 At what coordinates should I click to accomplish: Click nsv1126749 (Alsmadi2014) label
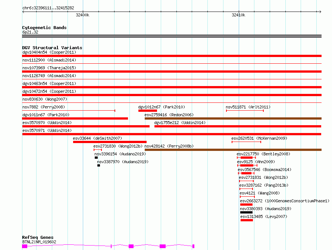tap(49, 76)
